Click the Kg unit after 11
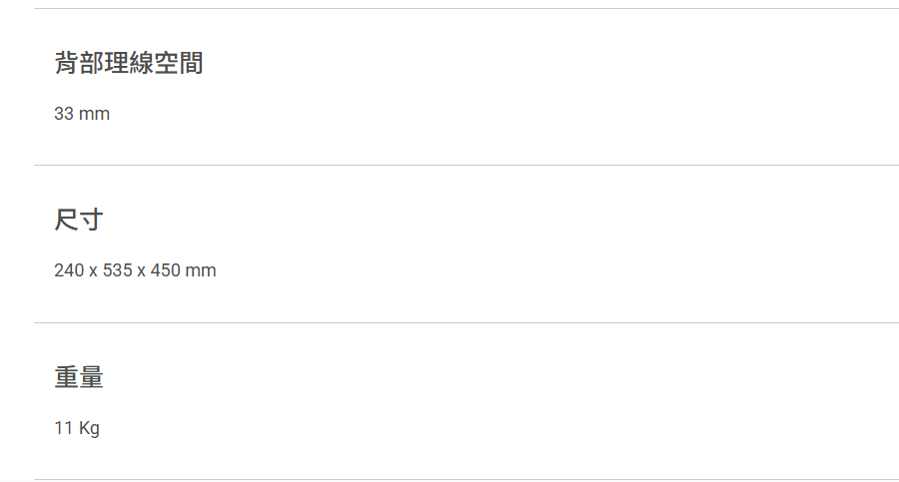This screenshot has width=899, height=482. (89, 429)
